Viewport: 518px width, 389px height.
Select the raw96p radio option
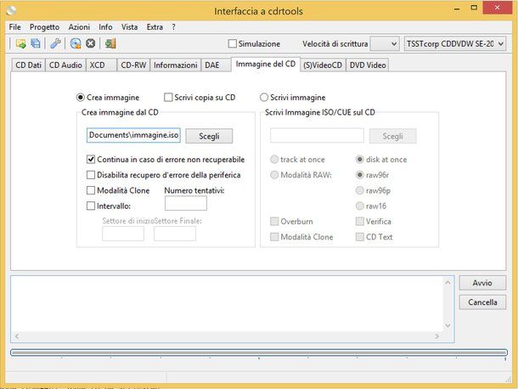(x=360, y=190)
